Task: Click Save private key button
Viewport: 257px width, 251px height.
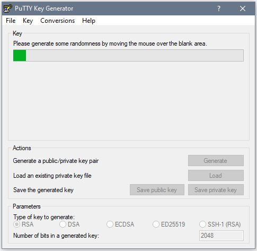Action: coord(216,190)
